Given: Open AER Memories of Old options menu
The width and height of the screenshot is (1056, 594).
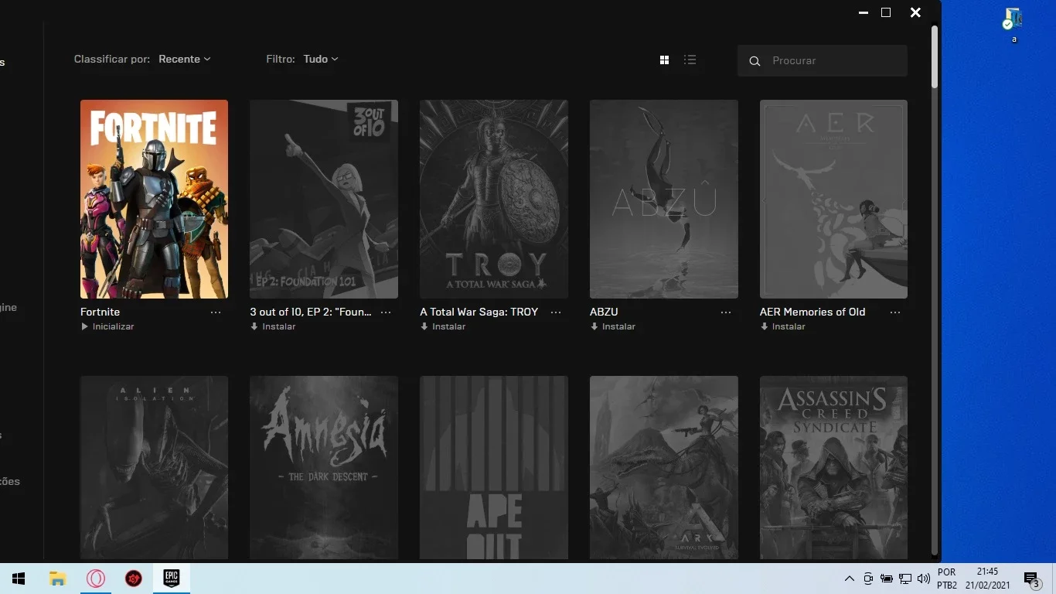Looking at the screenshot, I should 895,312.
